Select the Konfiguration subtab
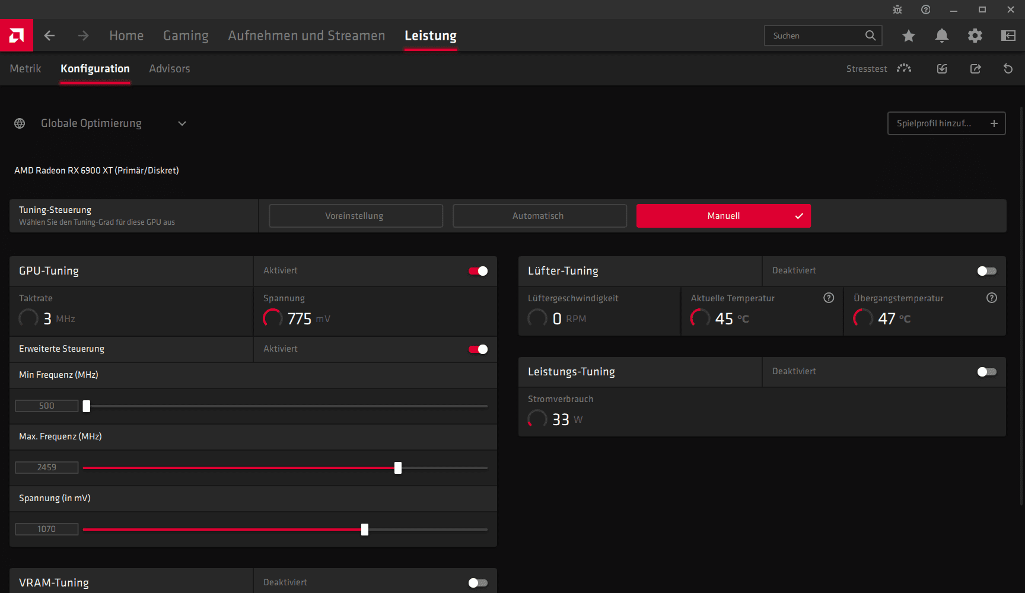 point(95,69)
